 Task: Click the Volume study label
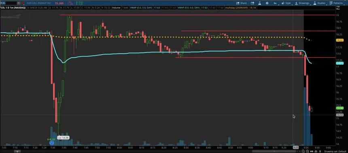click(116, 8)
